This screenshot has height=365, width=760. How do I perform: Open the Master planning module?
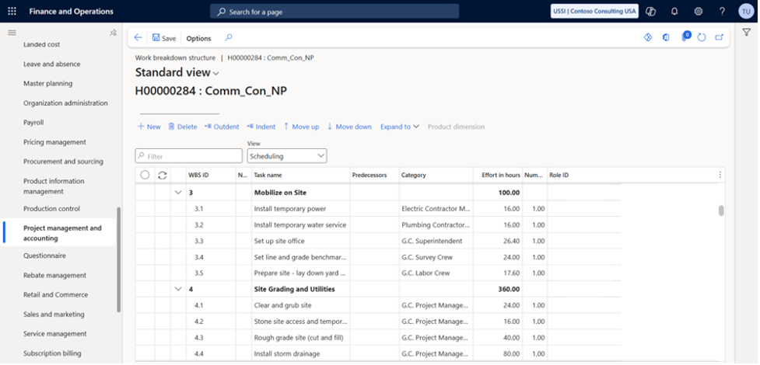pyautogui.click(x=47, y=83)
